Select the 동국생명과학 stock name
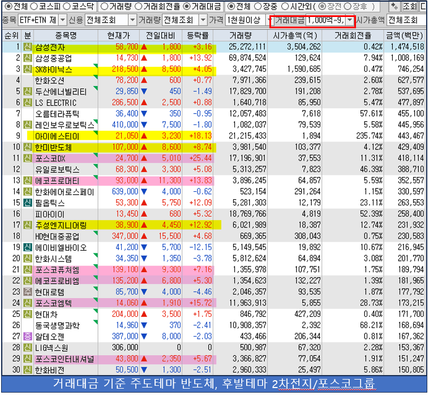429x396 pixels. coord(57,325)
